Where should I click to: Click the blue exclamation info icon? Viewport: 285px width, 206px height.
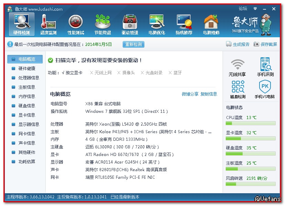point(10,44)
